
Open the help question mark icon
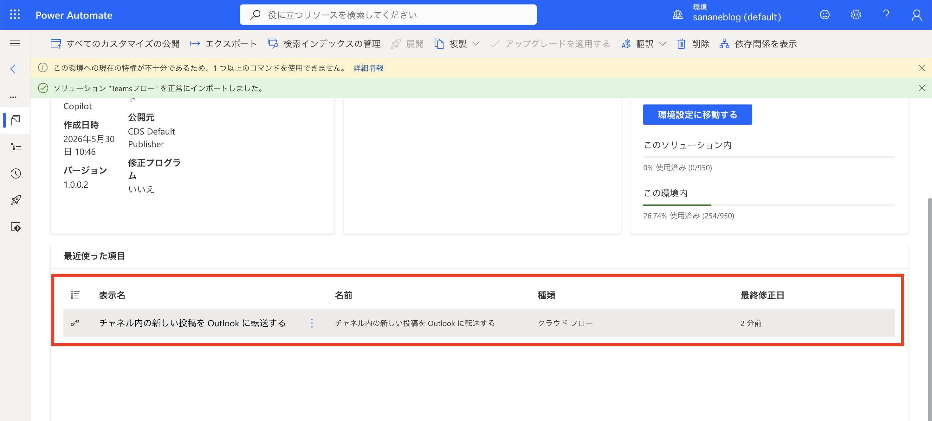pos(886,15)
